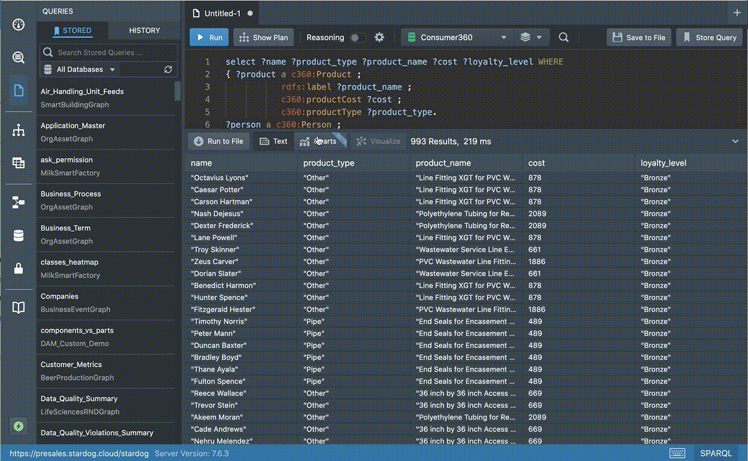
Task: Select the "Zeus Carver" name cell
Action: pos(241,262)
